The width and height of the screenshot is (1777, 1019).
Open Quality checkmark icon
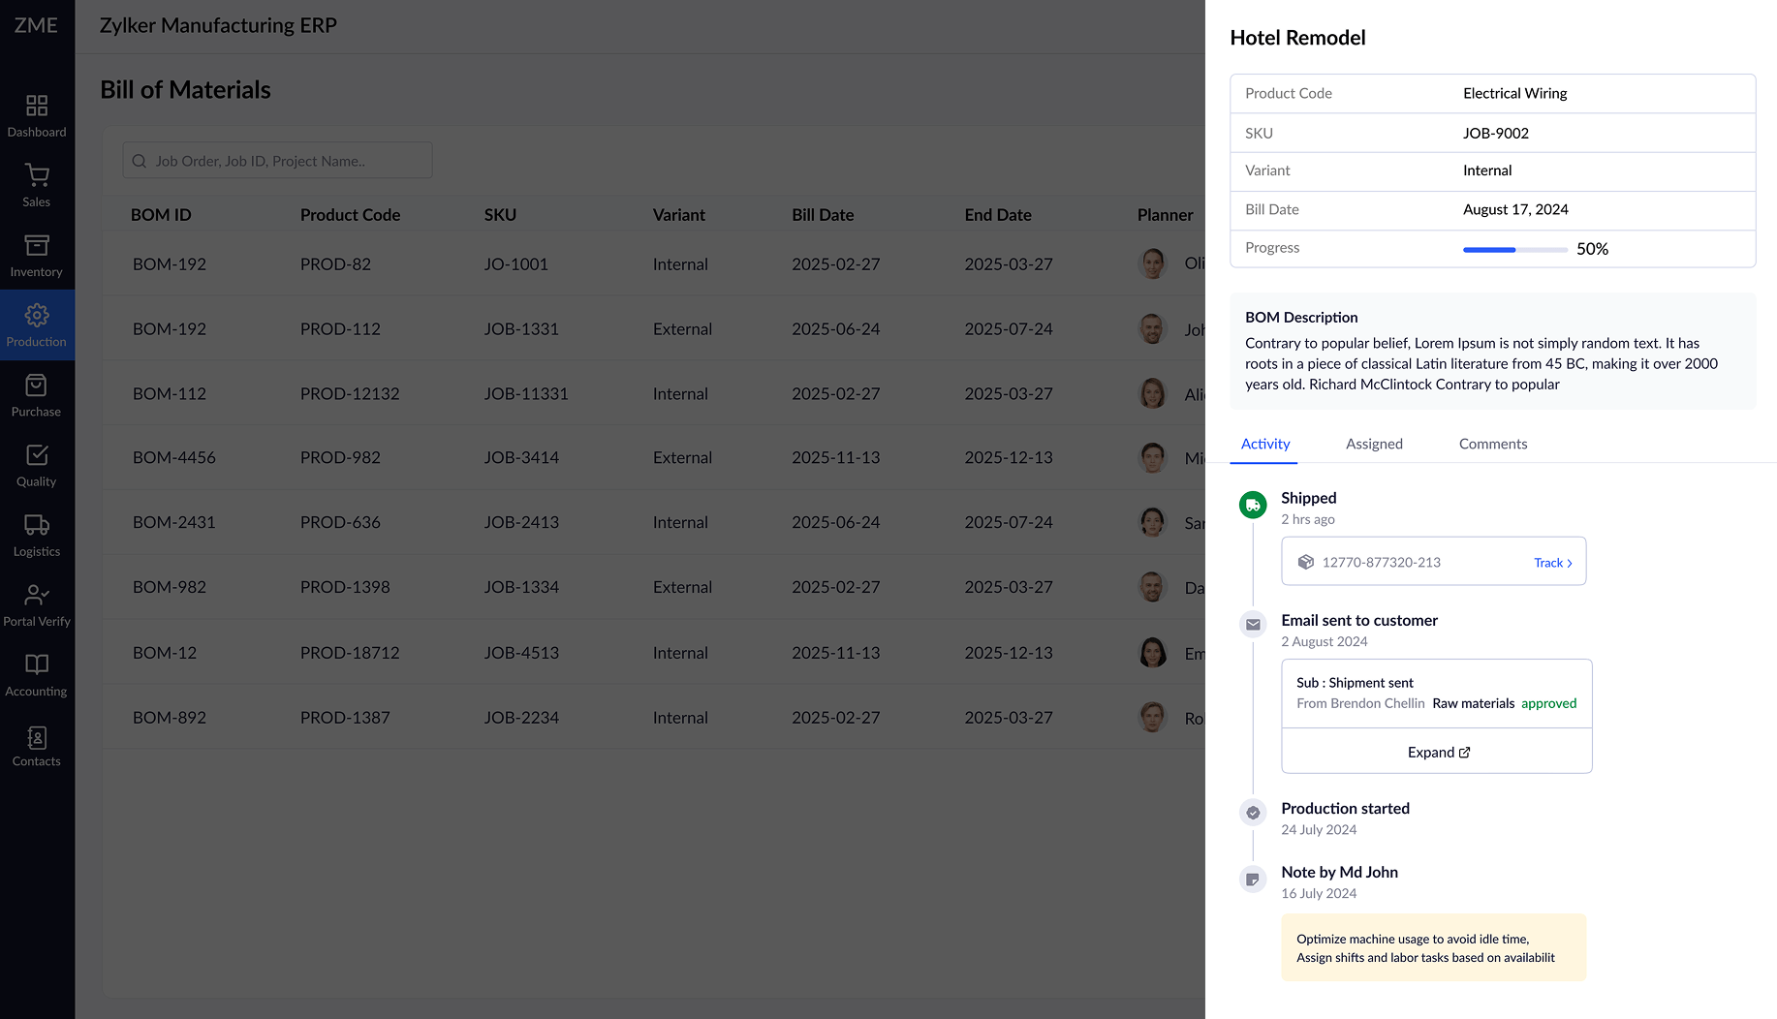pos(37,455)
